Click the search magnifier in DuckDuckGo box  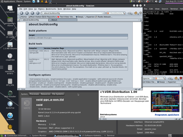click(x=124, y=13)
